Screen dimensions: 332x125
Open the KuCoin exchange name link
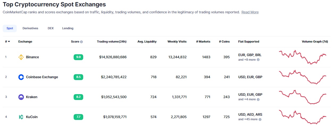[x=32, y=117]
